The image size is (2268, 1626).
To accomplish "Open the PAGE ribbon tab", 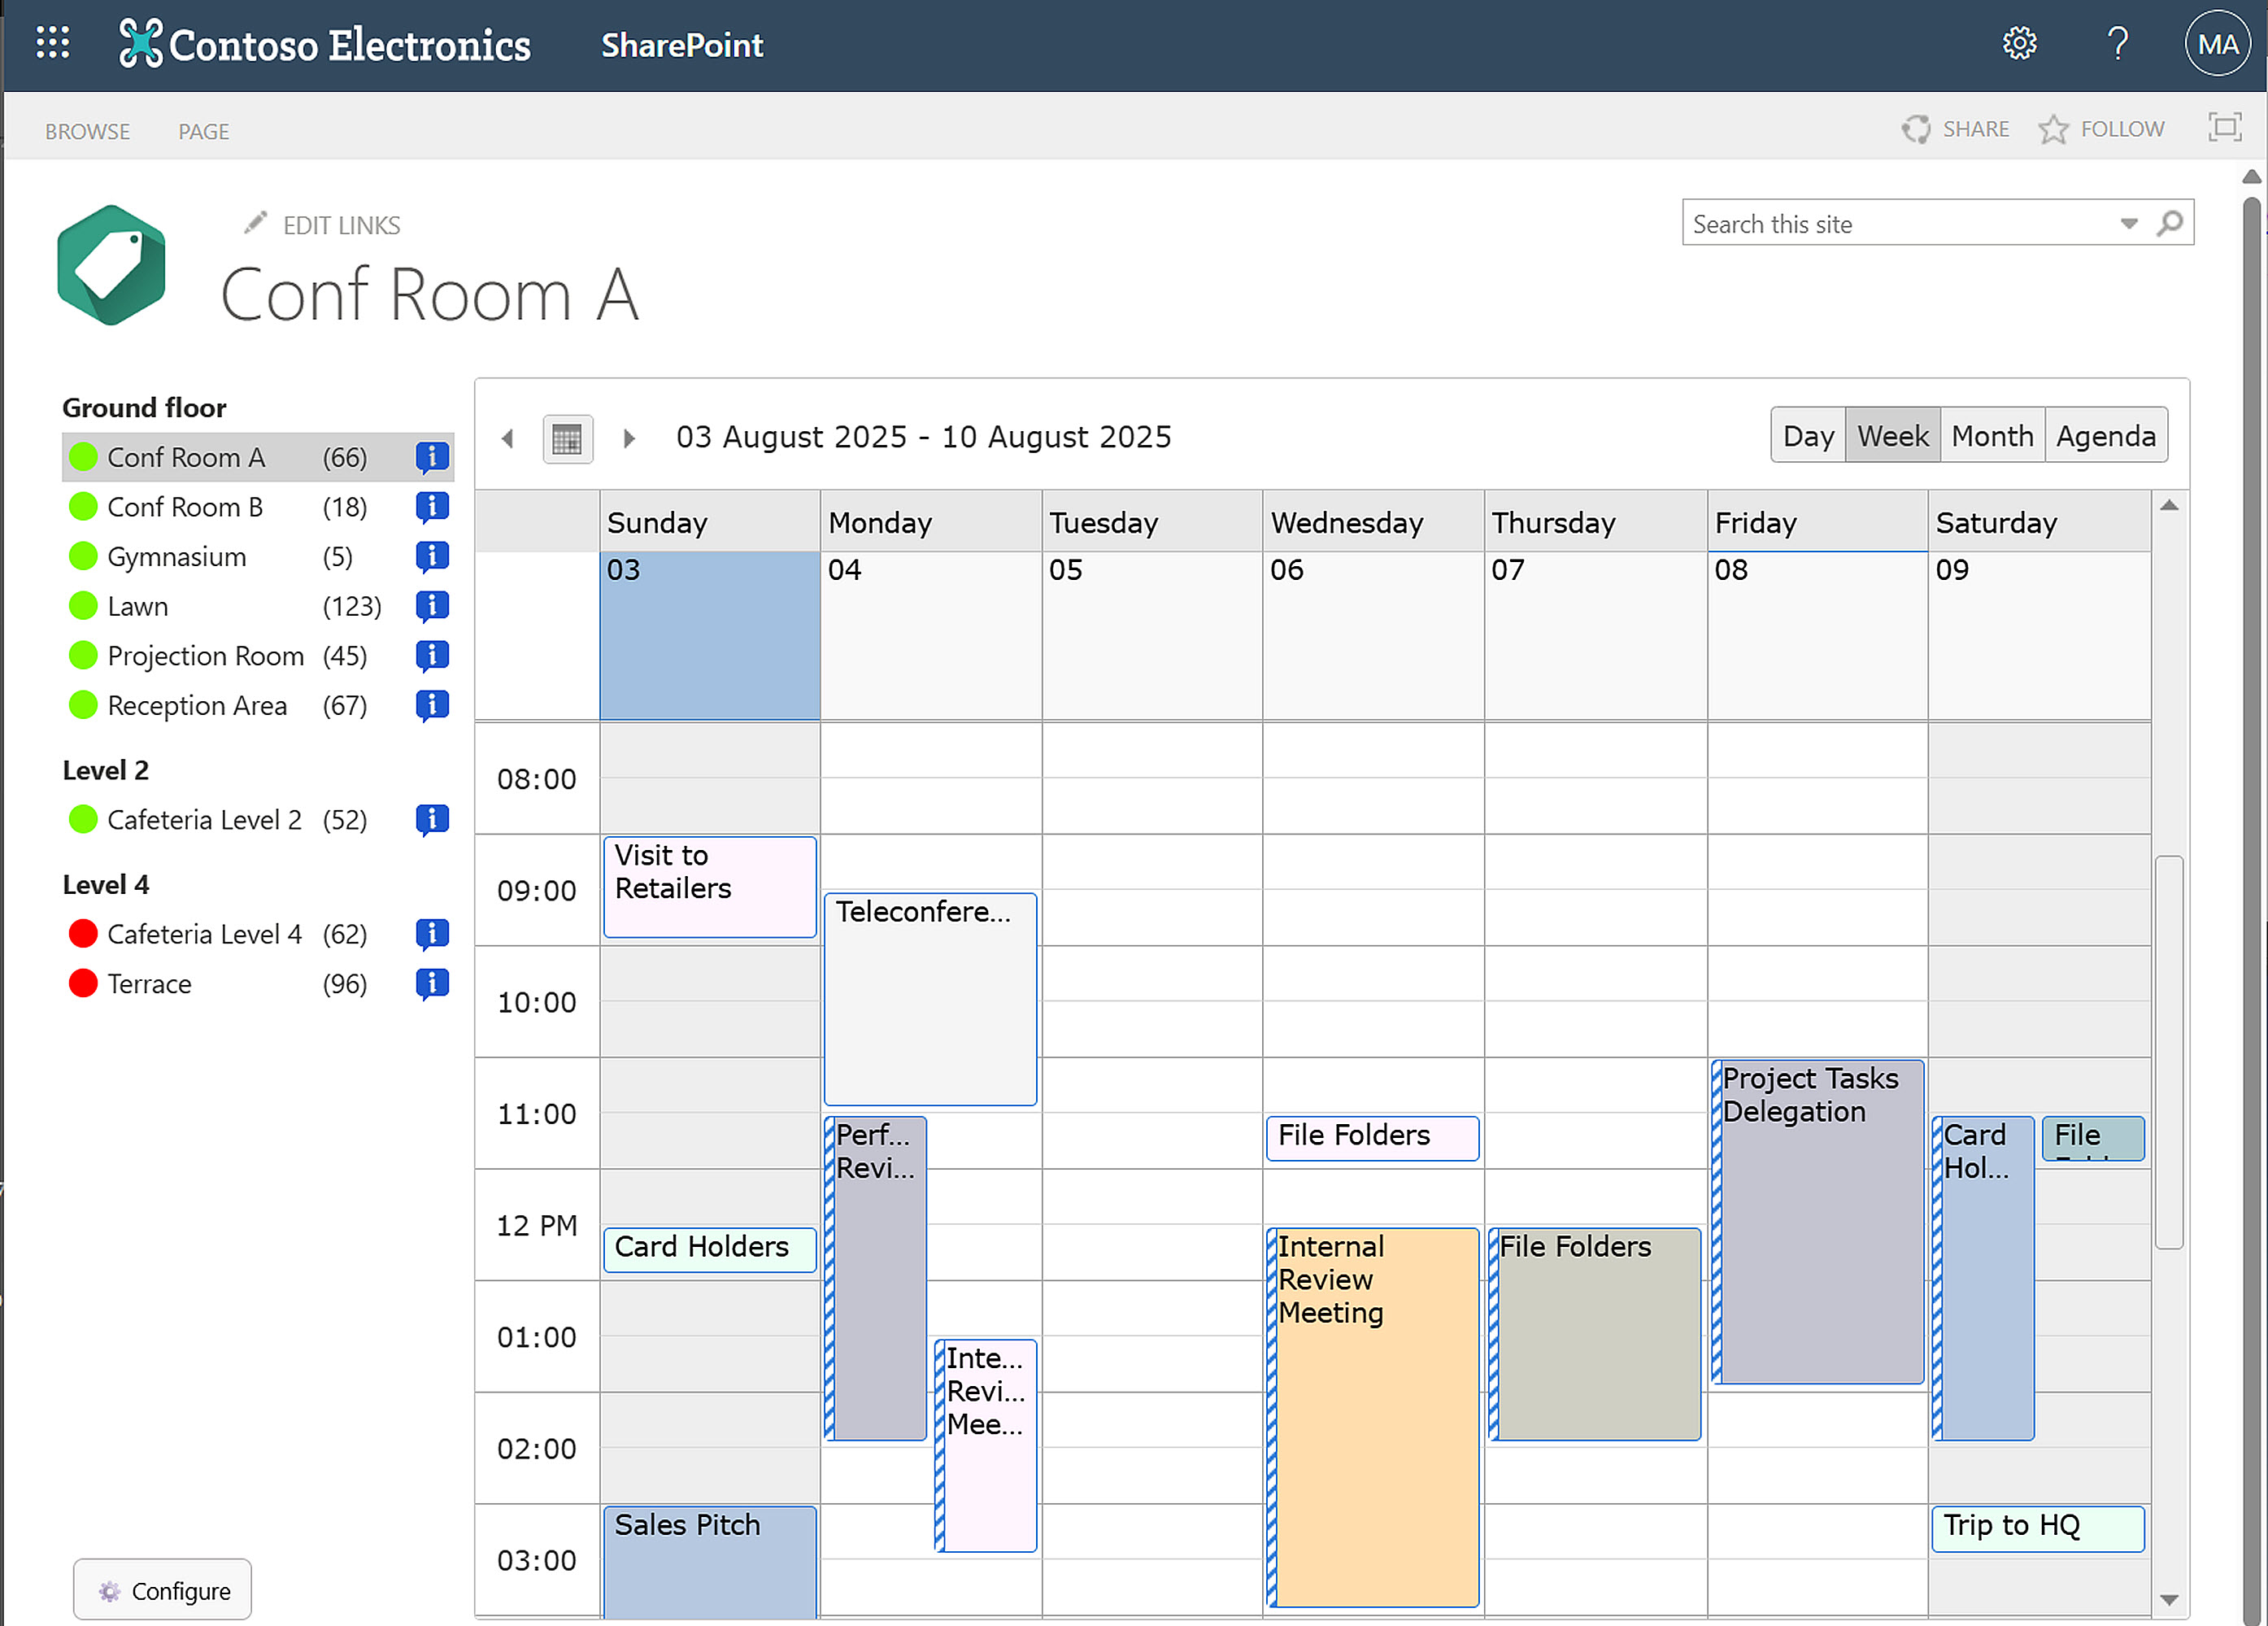I will [204, 131].
